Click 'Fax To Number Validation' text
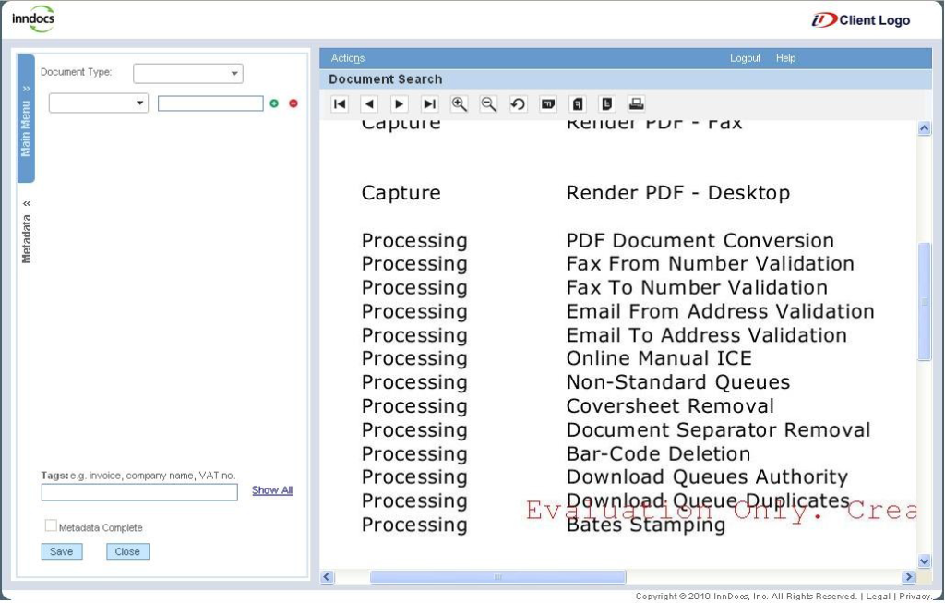 pos(697,287)
